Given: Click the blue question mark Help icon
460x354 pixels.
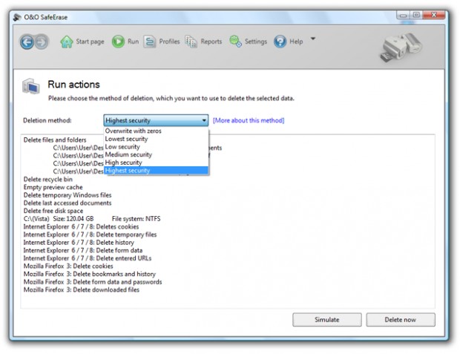Looking at the screenshot, I should pyautogui.click(x=280, y=42).
